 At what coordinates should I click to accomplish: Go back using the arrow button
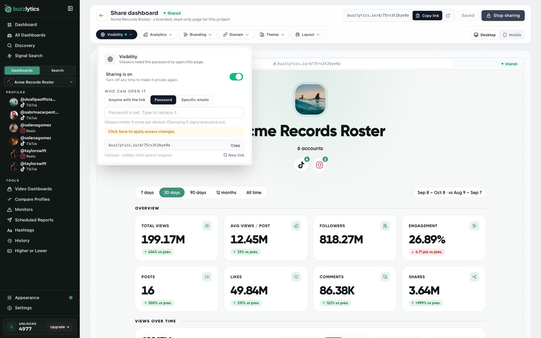point(101,16)
